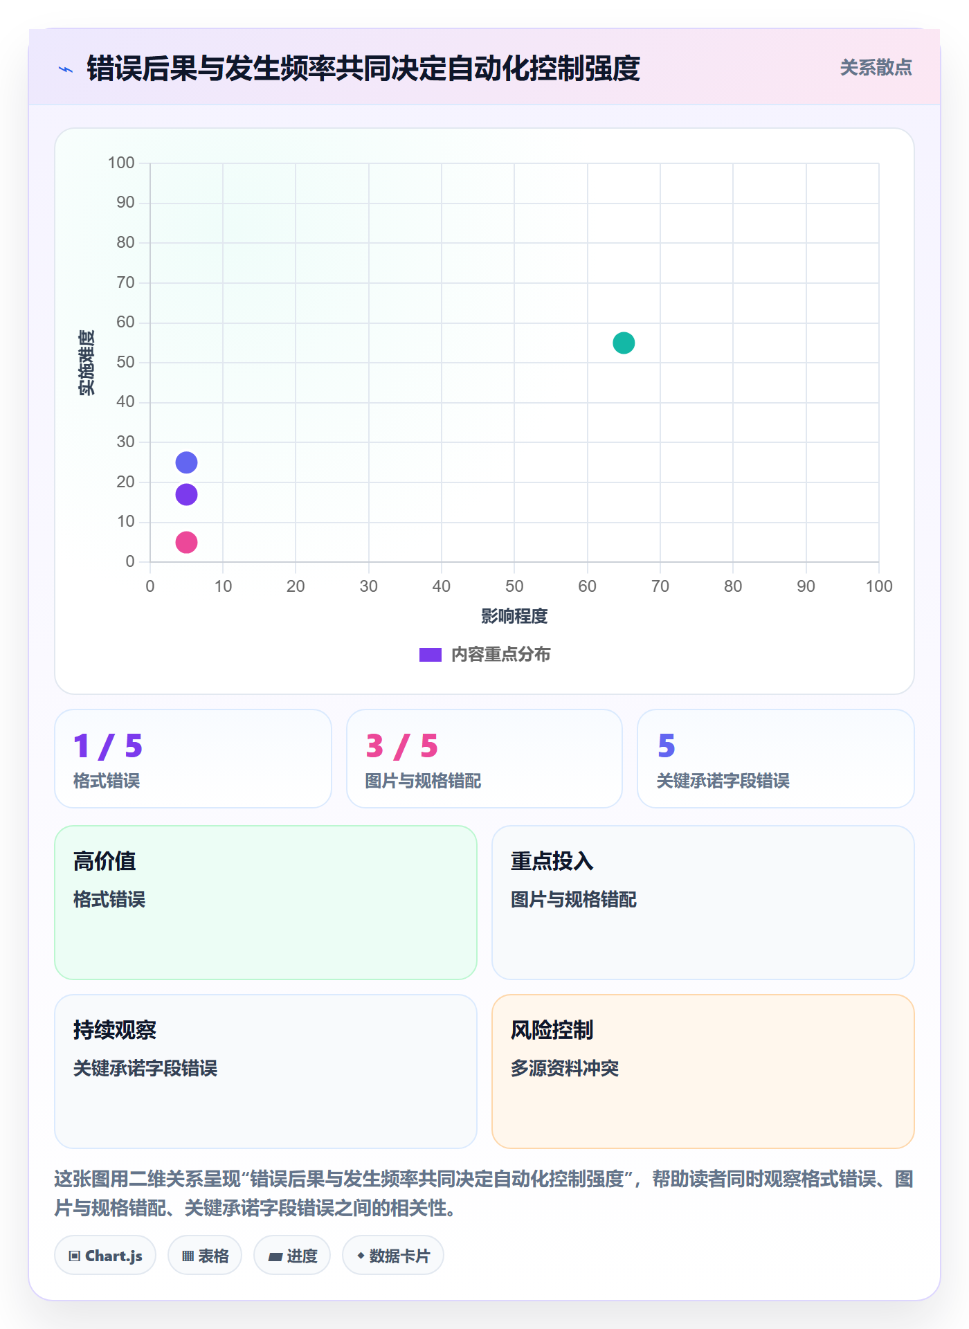Select the 高价值 quadrant card
The height and width of the screenshot is (1329, 969).
266,903
